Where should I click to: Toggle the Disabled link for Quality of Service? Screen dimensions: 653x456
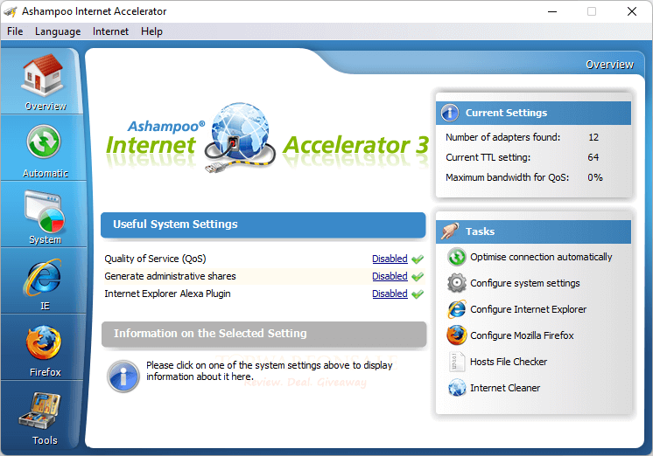(x=390, y=259)
